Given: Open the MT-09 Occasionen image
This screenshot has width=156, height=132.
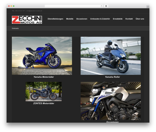Looking at the screenshot, I should click(x=110, y=101).
